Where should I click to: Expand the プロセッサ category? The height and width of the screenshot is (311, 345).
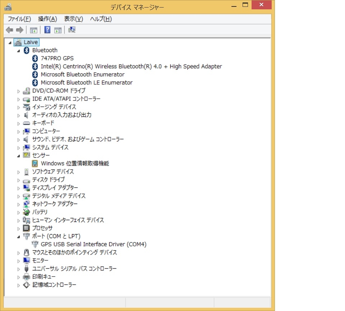pyautogui.click(x=18, y=228)
